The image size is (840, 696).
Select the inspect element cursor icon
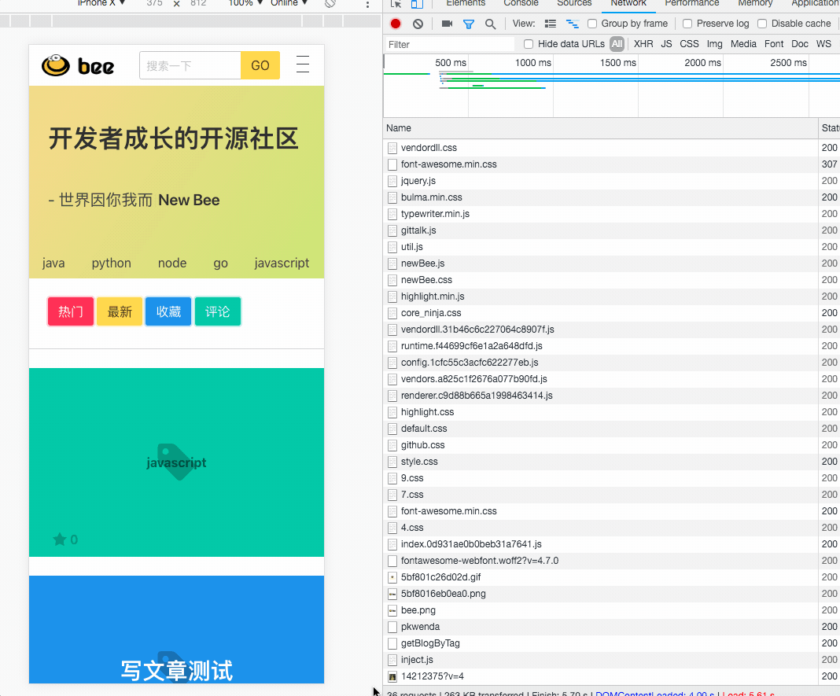click(x=396, y=3)
